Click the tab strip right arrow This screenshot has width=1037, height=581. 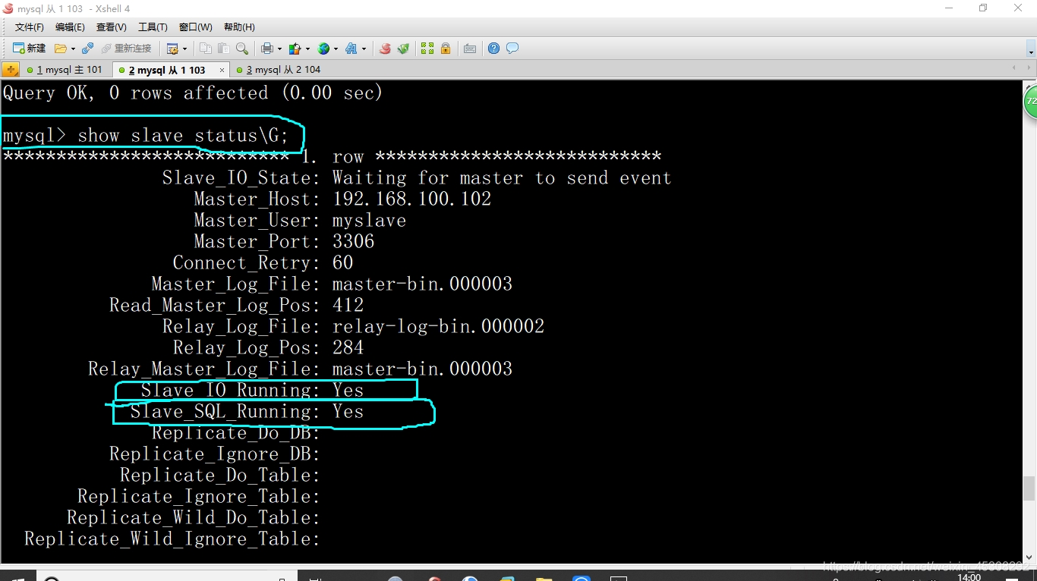pyautogui.click(x=1029, y=69)
